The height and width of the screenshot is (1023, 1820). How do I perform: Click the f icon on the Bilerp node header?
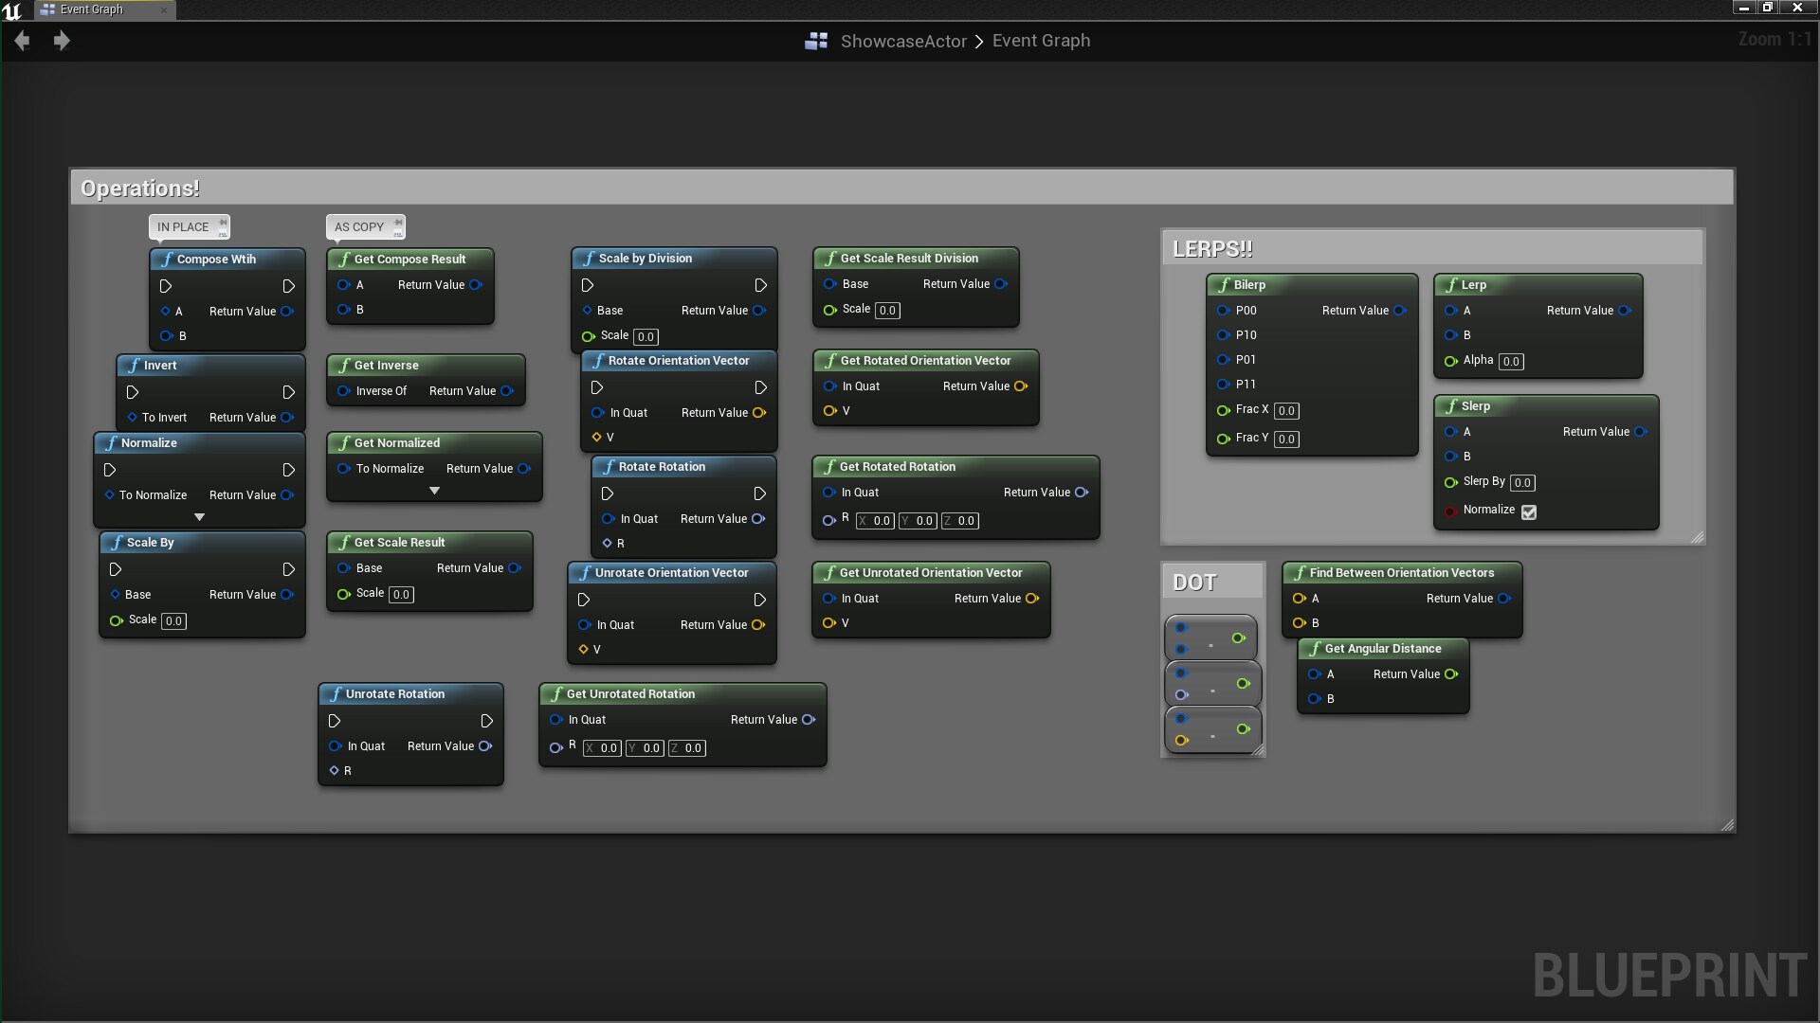[1223, 284]
